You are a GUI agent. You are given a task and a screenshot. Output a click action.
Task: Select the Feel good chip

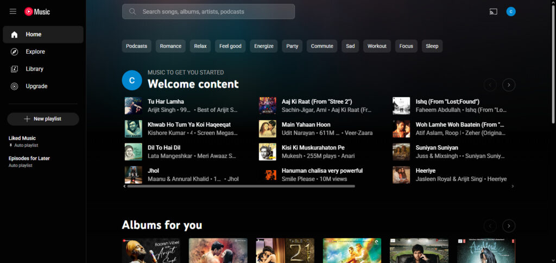230,46
